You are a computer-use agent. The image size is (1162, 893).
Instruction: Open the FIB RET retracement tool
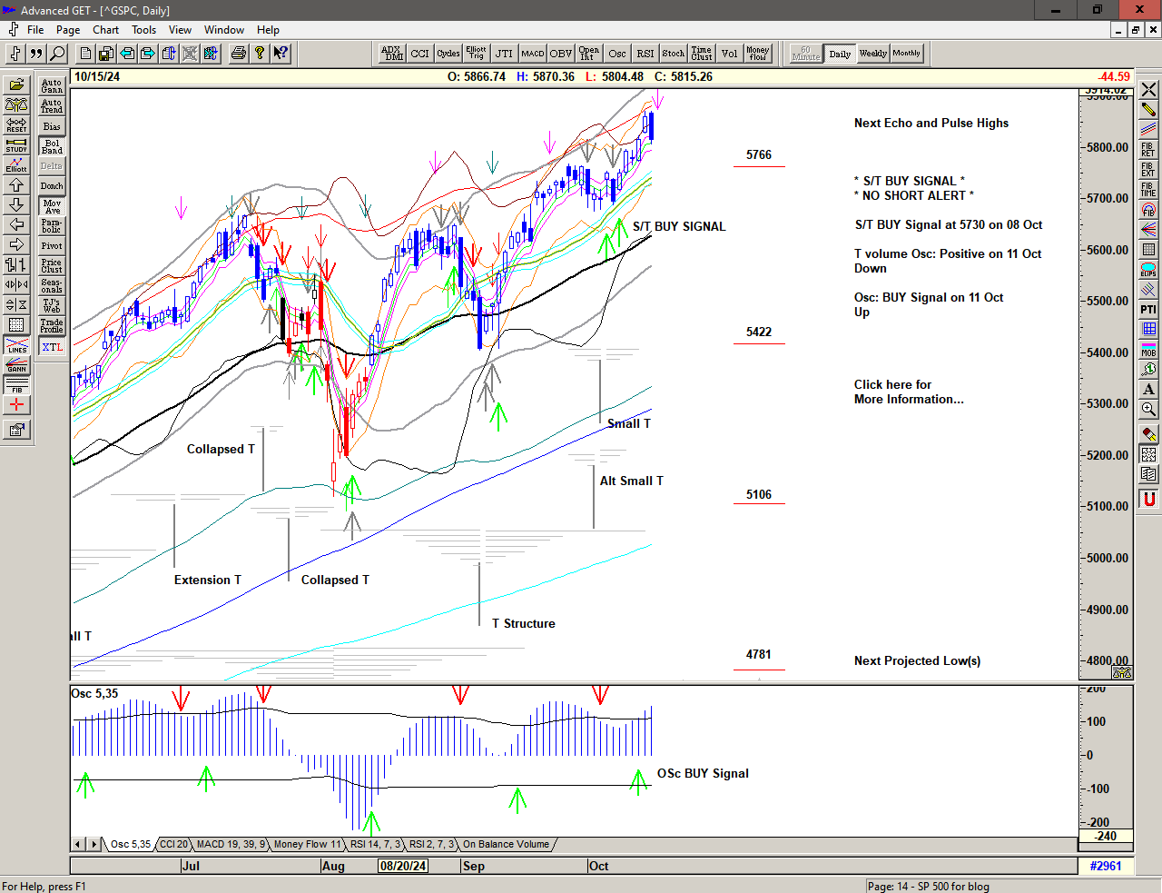(x=1148, y=150)
